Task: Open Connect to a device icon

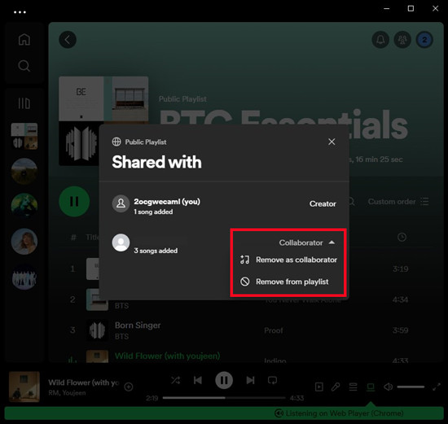Action: tap(371, 387)
